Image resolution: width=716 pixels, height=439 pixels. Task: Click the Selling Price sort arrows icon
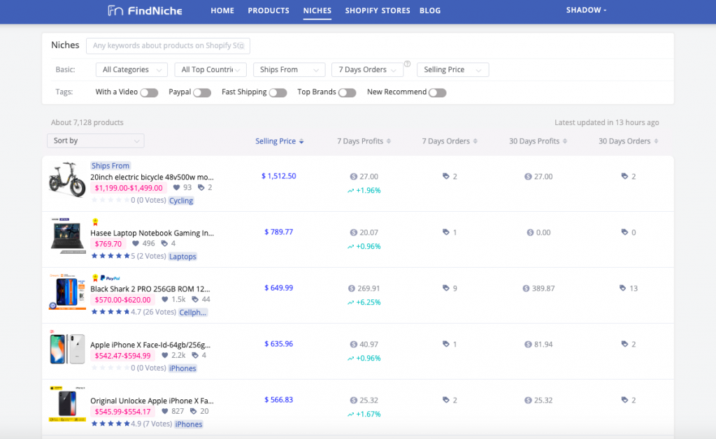[x=301, y=141]
